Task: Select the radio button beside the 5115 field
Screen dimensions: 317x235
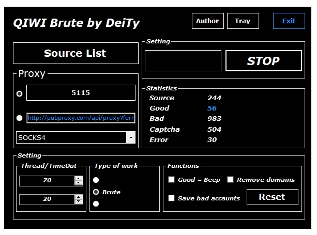Action: pyautogui.click(x=20, y=93)
